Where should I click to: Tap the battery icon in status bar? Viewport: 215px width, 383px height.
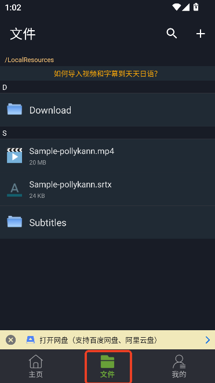tap(196, 7)
